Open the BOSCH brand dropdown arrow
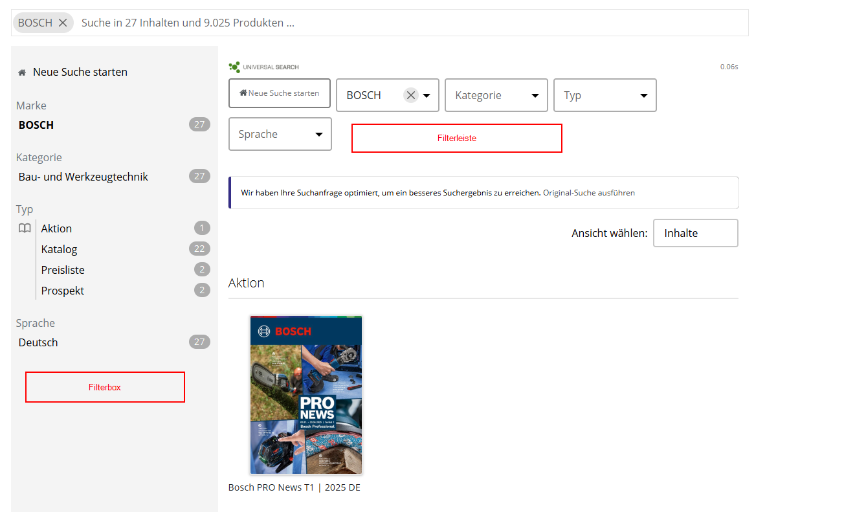Image resolution: width=866 pixels, height=512 pixels. point(427,96)
